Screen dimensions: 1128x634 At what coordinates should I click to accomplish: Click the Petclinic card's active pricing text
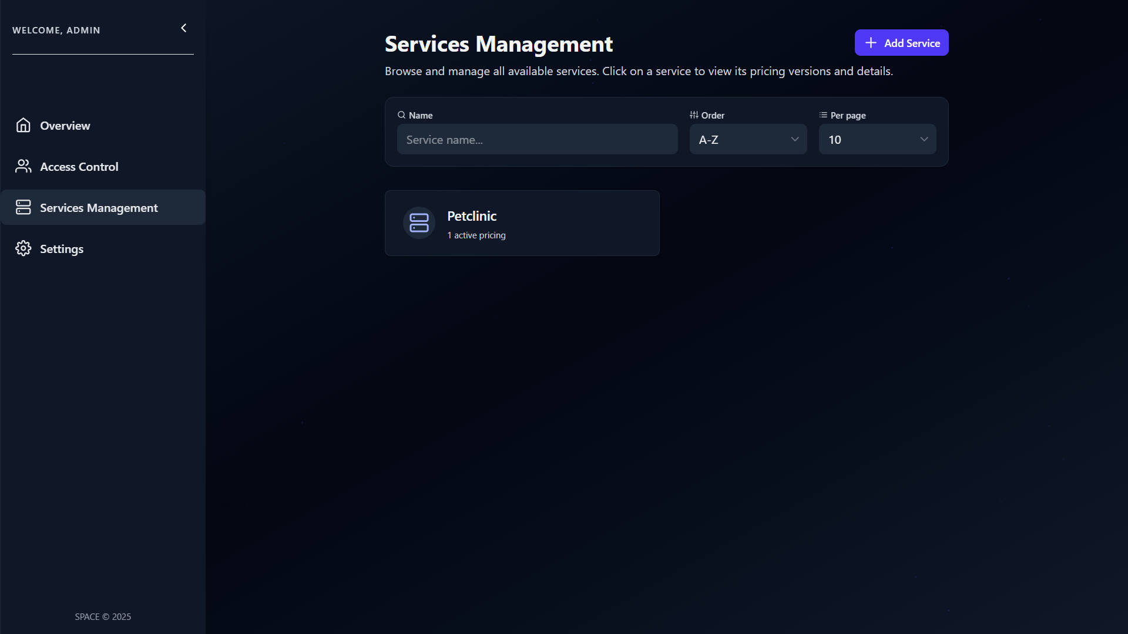(476, 235)
